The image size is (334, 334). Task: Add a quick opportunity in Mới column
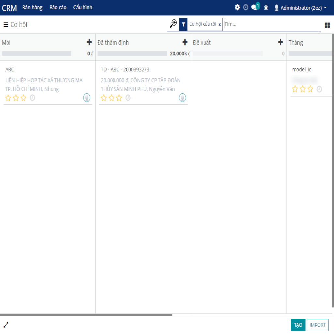pos(89,42)
